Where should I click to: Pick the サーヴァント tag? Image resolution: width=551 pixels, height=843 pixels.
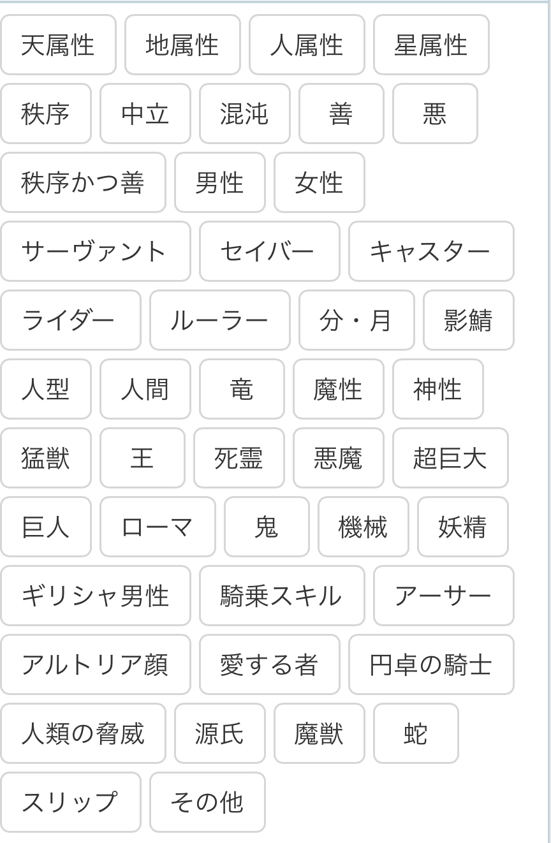(95, 252)
